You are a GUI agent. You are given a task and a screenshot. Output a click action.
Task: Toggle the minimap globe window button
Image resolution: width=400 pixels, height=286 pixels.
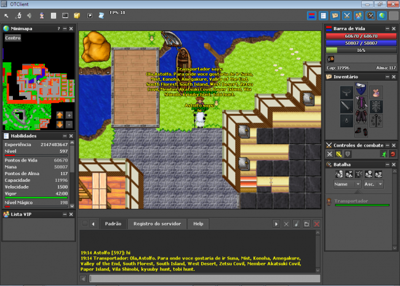pyautogui.click(x=382, y=16)
